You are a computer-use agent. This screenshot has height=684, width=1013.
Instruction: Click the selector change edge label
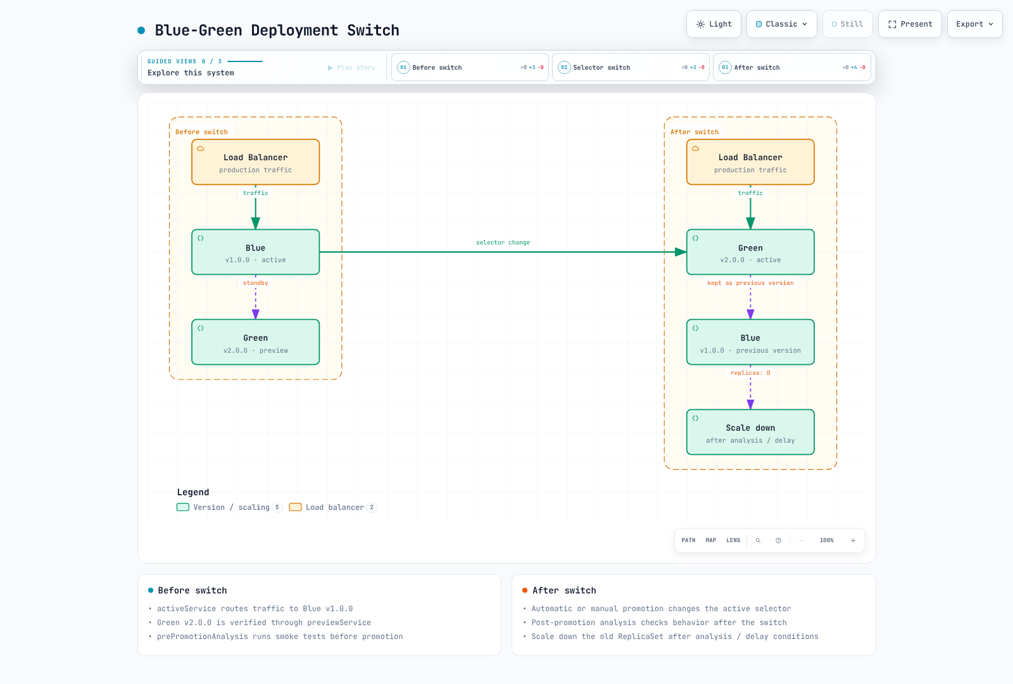coord(503,243)
